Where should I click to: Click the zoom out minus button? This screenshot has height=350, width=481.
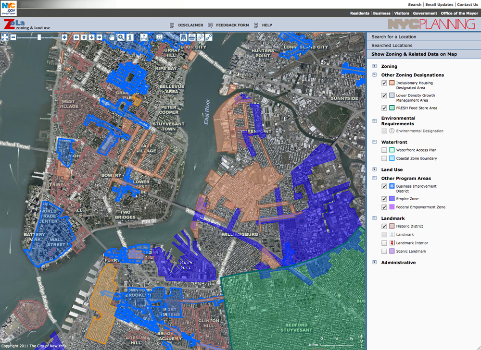pyautogui.click(x=13, y=37)
